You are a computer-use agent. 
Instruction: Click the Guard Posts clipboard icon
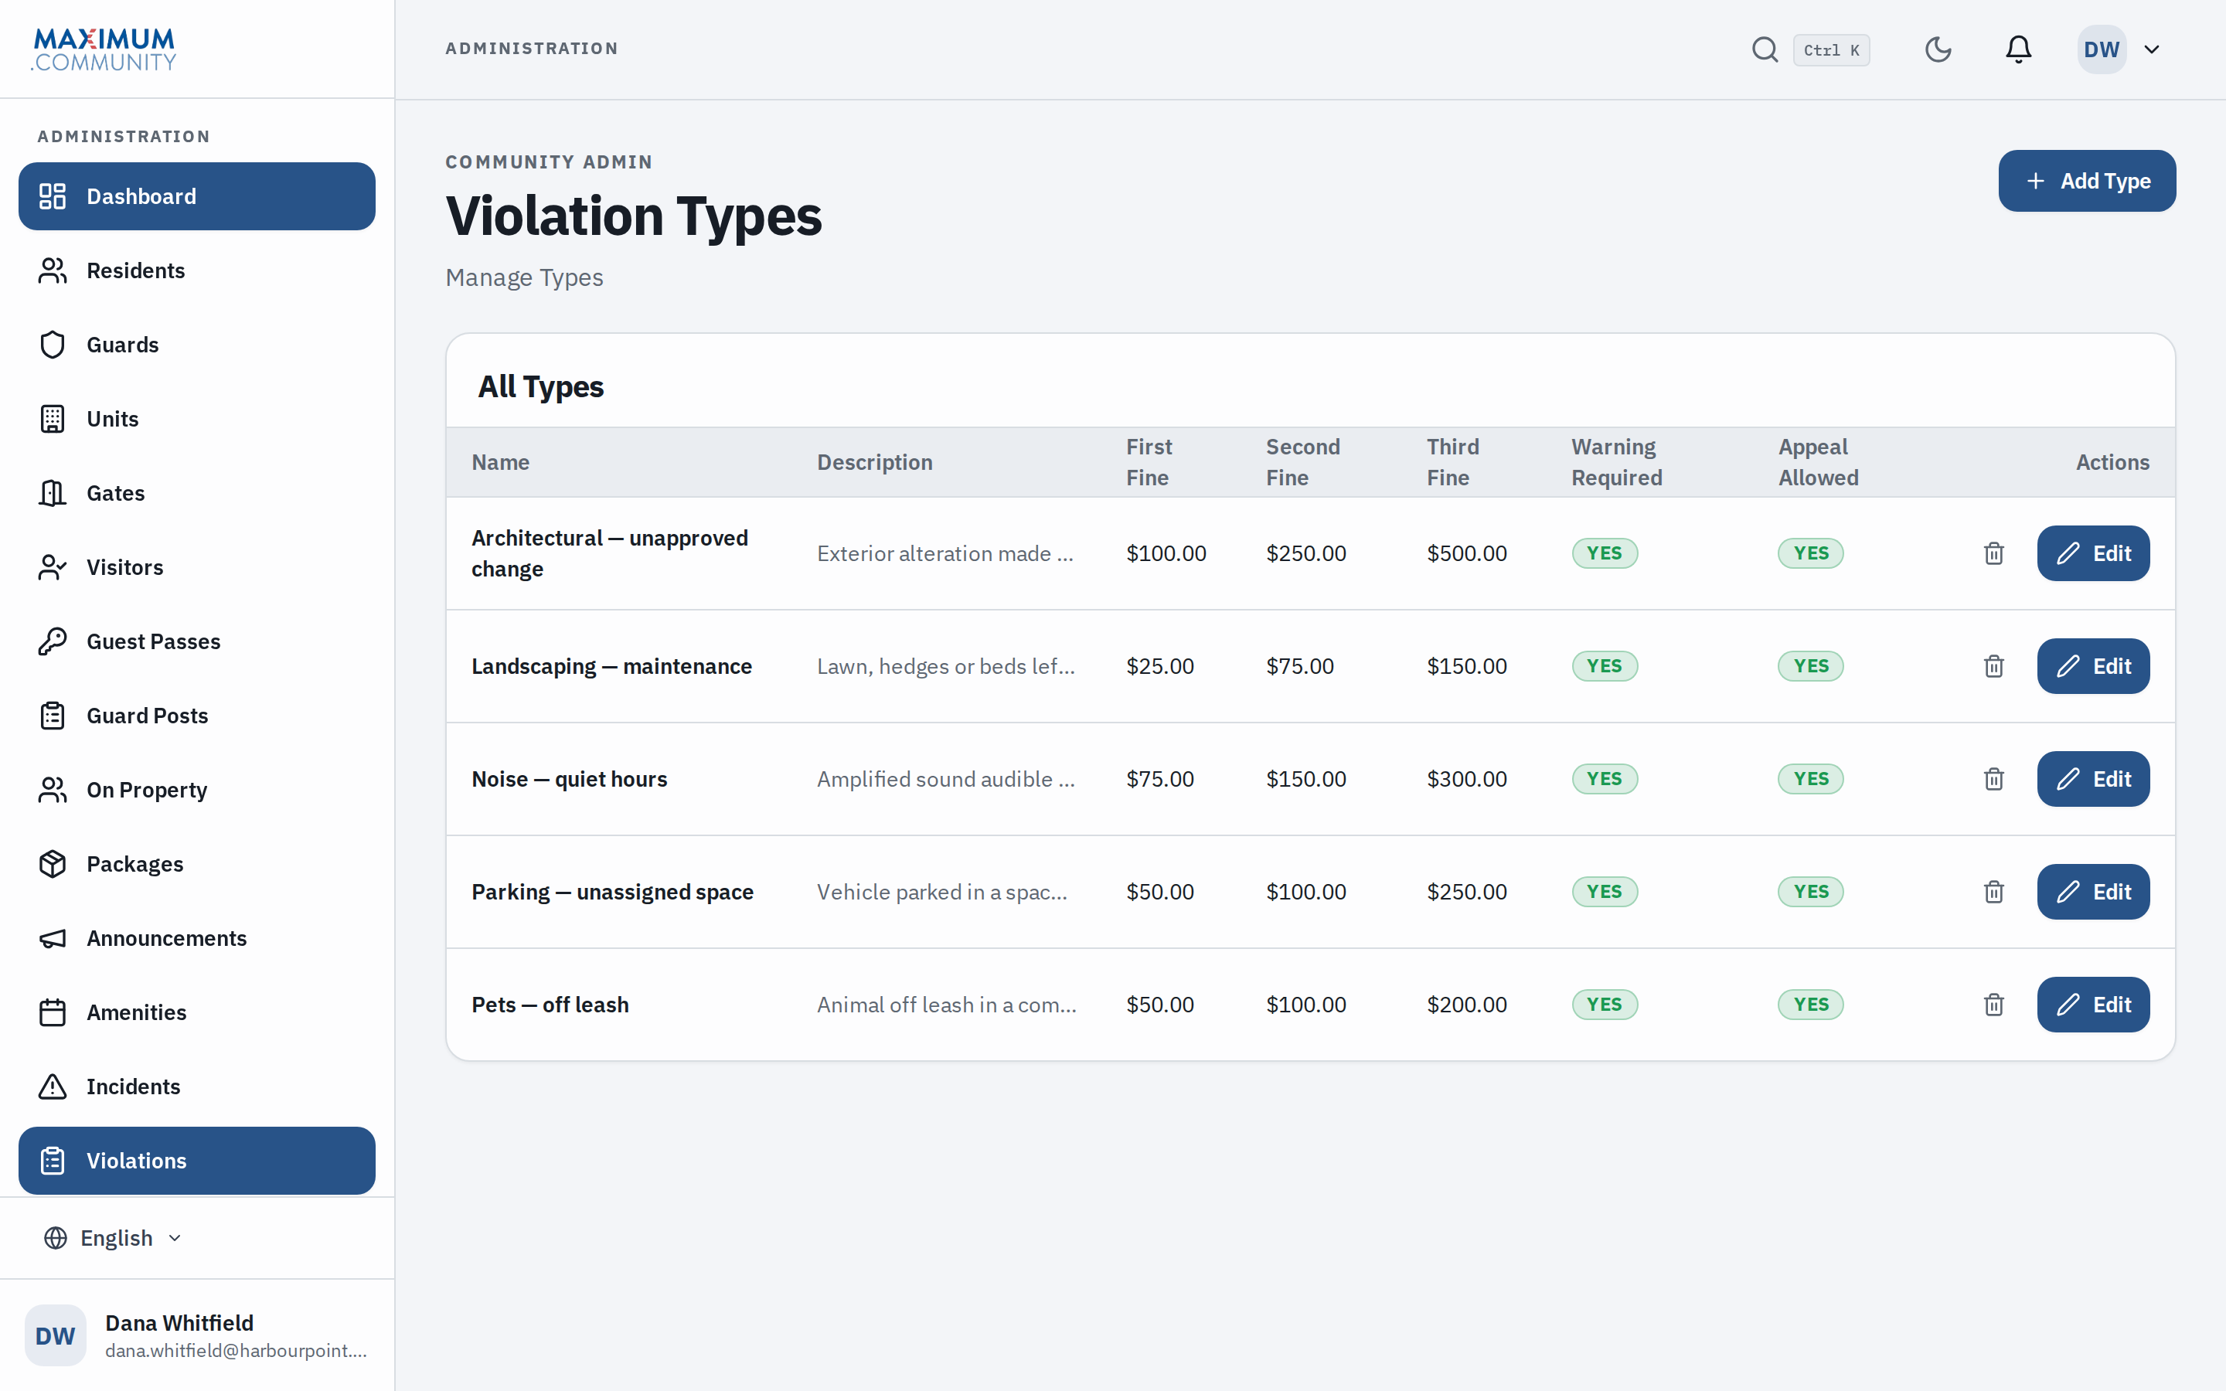click(x=53, y=716)
